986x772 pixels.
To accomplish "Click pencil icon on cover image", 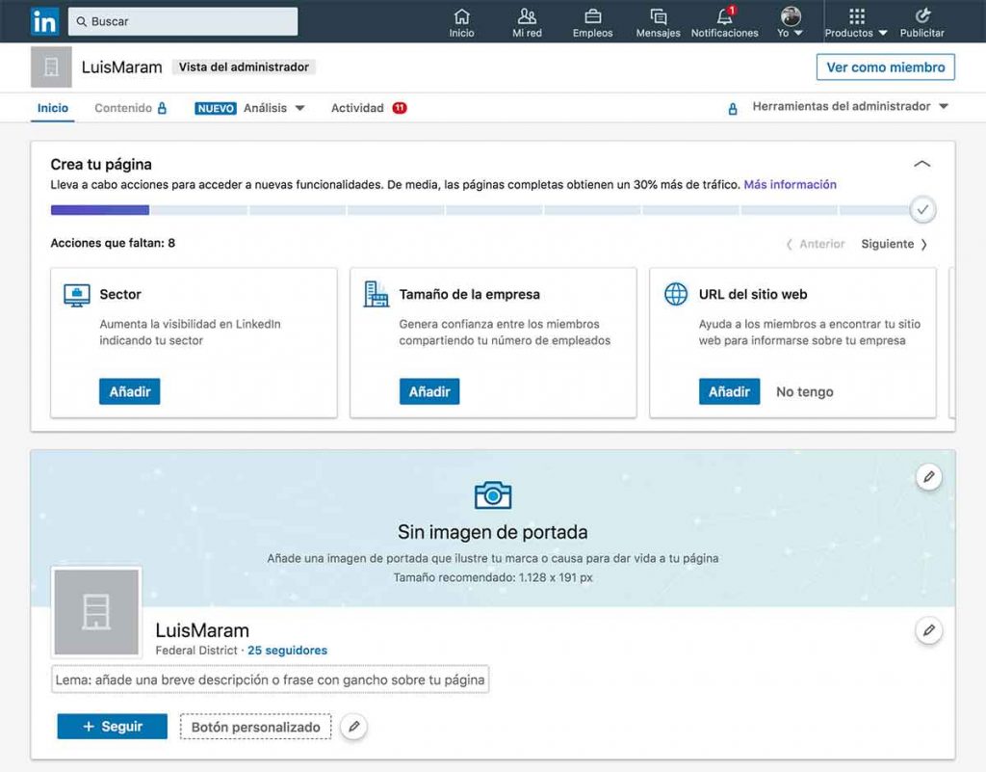I will coord(928,476).
